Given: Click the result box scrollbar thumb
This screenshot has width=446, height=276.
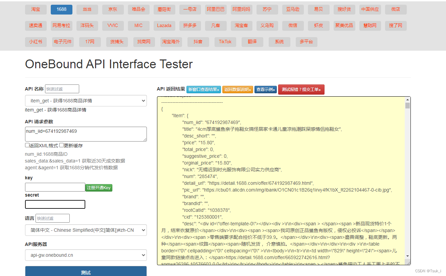Looking at the screenshot, I should point(407,106).
